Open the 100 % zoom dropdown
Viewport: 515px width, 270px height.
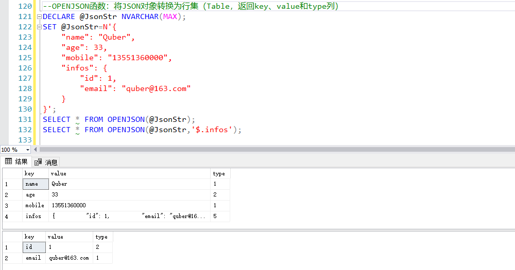pyautogui.click(x=28, y=150)
